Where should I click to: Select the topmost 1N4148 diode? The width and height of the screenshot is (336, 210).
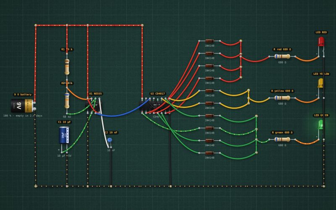click(209, 41)
